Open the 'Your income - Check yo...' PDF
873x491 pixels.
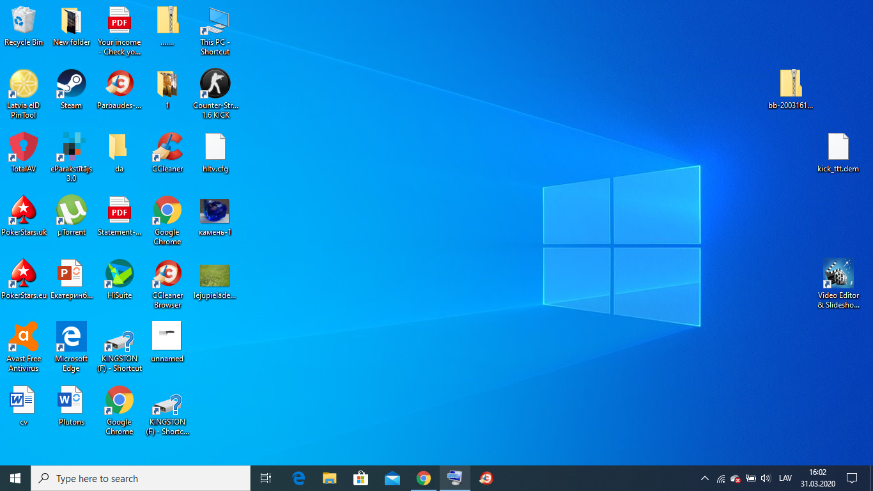pyautogui.click(x=120, y=31)
